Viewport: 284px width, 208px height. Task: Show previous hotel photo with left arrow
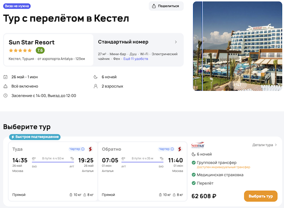coord(198,46)
